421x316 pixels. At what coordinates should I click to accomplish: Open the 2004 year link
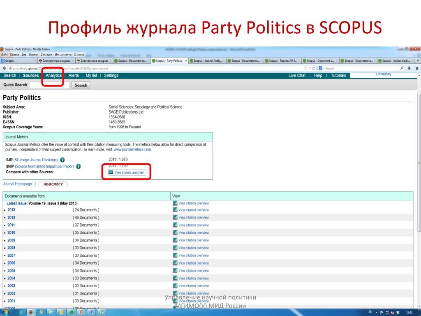(x=11, y=278)
